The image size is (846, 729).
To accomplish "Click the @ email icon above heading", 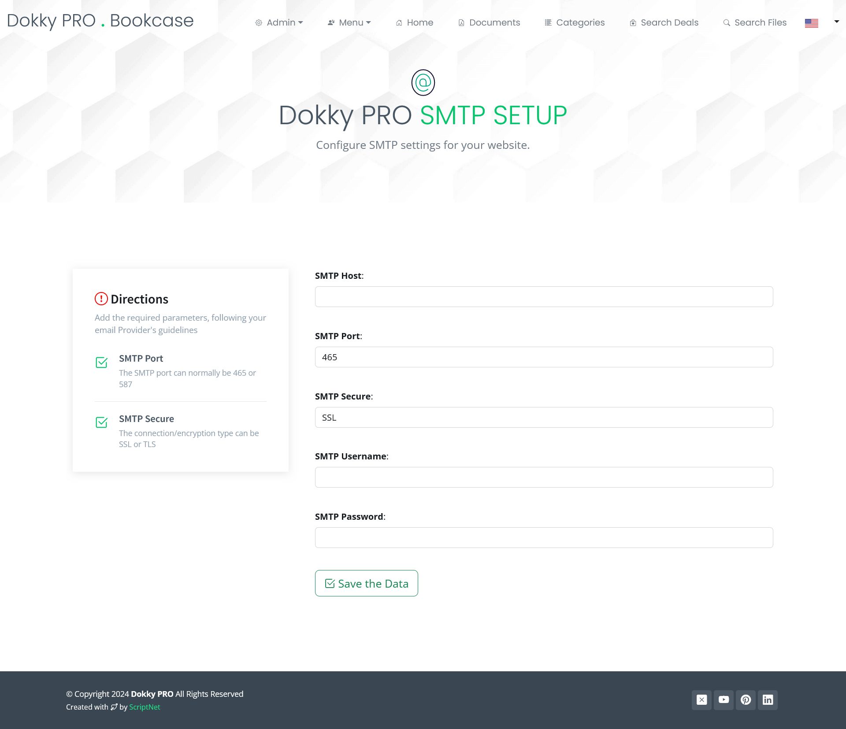I will [423, 82].
